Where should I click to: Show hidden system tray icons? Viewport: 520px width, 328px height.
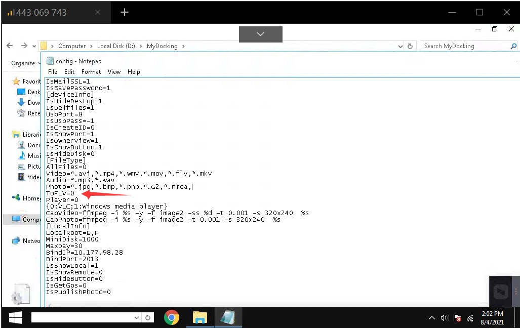(x=432, y=318)
